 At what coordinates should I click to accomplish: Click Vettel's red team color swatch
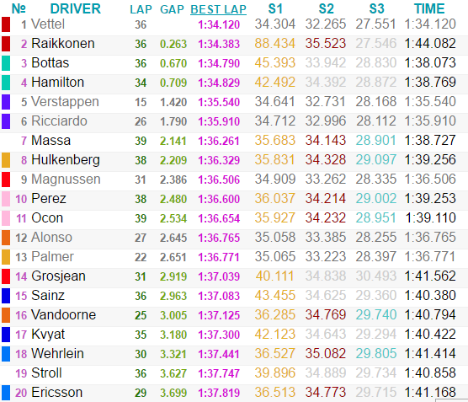6,24
